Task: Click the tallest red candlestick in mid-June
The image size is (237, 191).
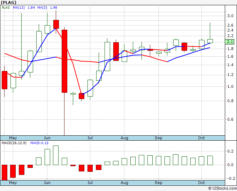Action: tap(64, 61)
